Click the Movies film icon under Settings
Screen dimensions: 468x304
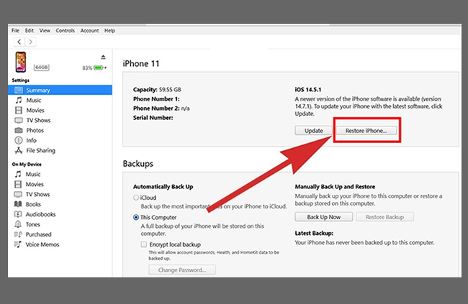(x=19, y=110)
